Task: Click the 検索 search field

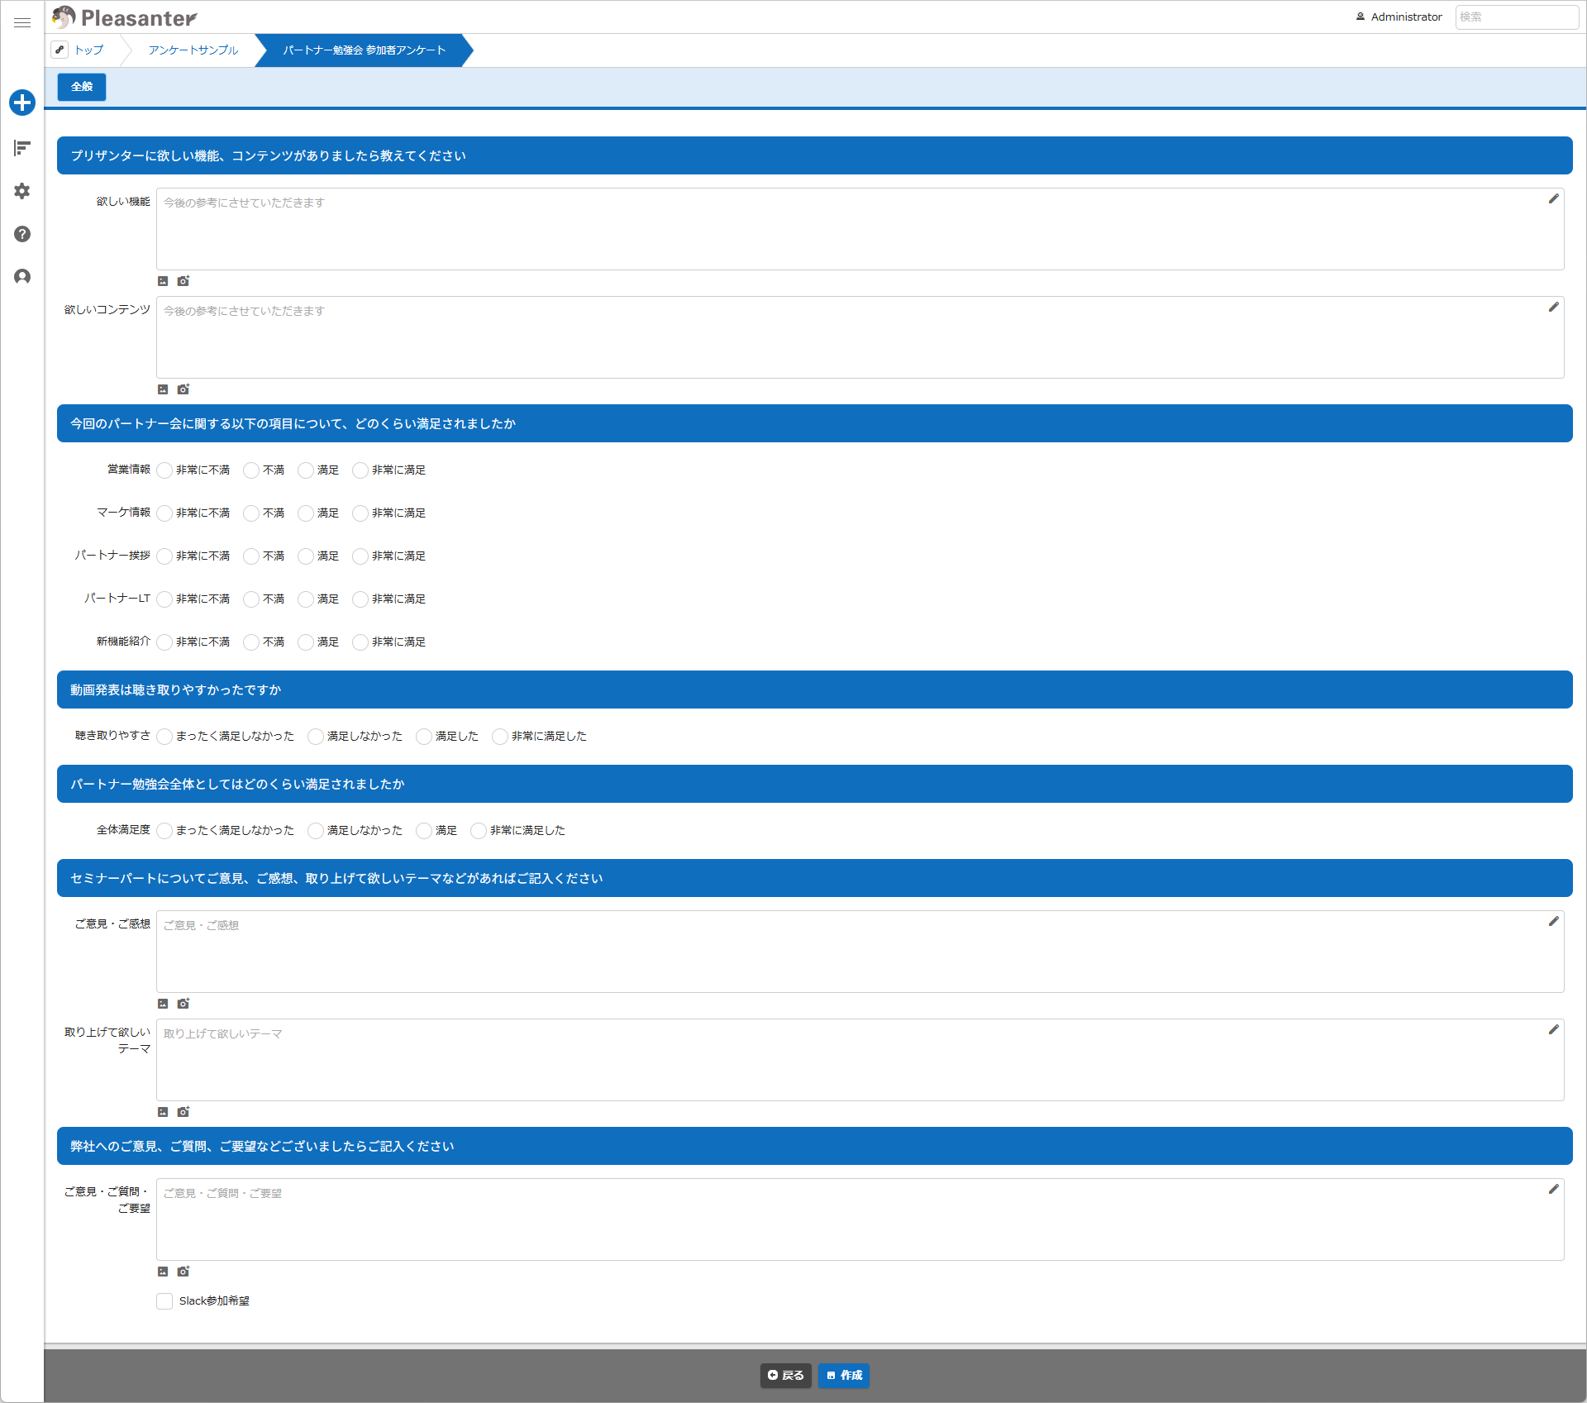Action: pos(1517,17)
